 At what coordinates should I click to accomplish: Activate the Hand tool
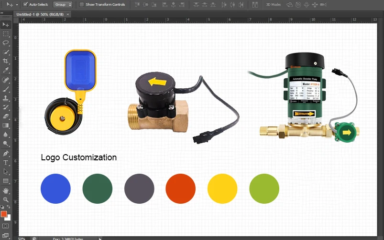(6, 190)
